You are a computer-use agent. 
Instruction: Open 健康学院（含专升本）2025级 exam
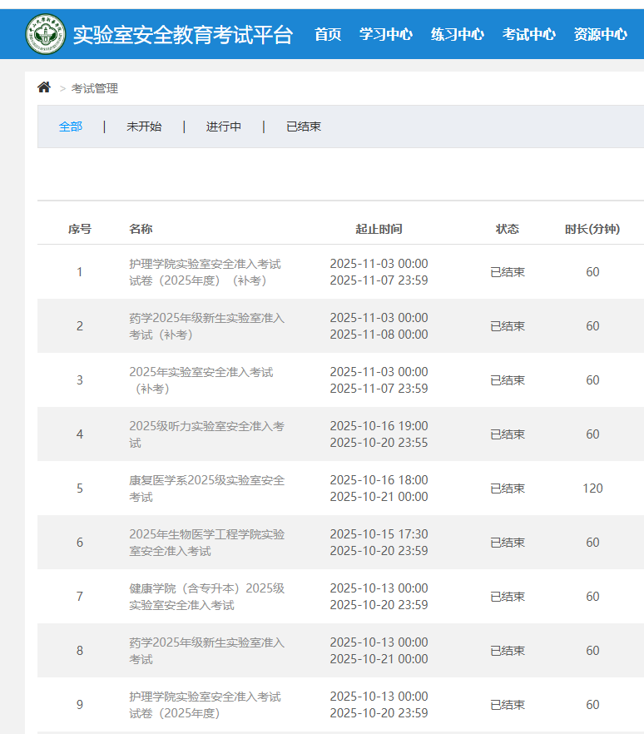pyautogui.click(x=206, y=597)
